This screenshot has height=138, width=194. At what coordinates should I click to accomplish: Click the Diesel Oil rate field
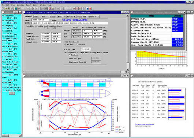56,42
